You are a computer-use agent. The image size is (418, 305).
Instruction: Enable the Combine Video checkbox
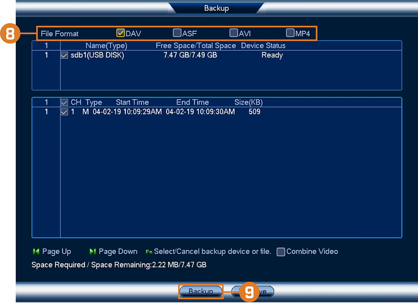(x=281, y=252)
